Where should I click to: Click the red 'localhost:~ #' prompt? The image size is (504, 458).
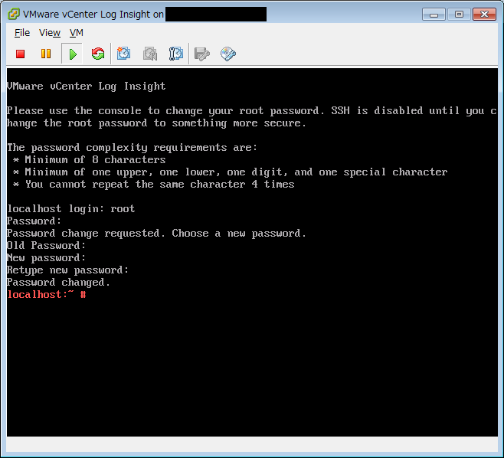click(47, 294)
